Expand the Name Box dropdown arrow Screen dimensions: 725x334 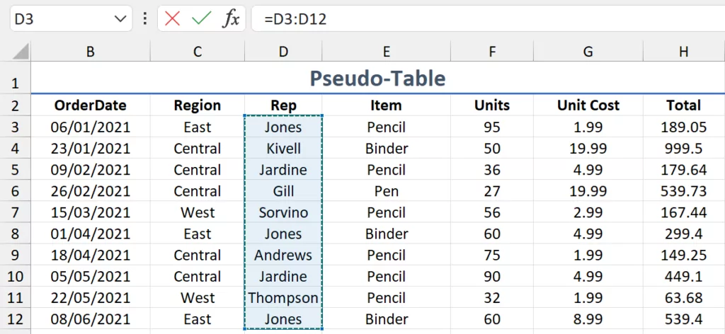(x=121, y=19)
